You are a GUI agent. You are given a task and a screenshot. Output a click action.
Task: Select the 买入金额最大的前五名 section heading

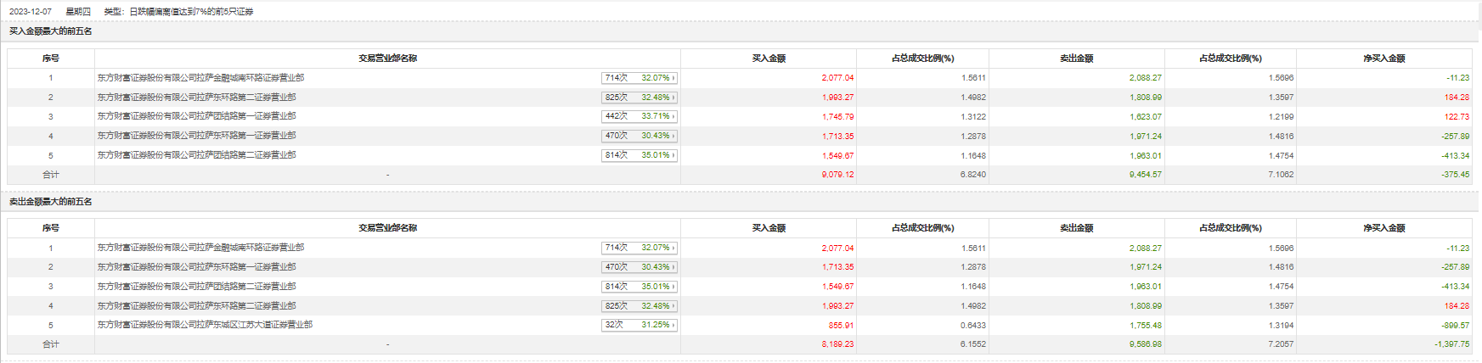pyautogui.click(x=51, y=31)
